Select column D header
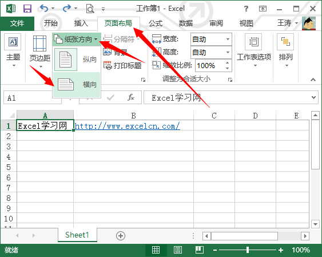 click(x=255, y=116)
